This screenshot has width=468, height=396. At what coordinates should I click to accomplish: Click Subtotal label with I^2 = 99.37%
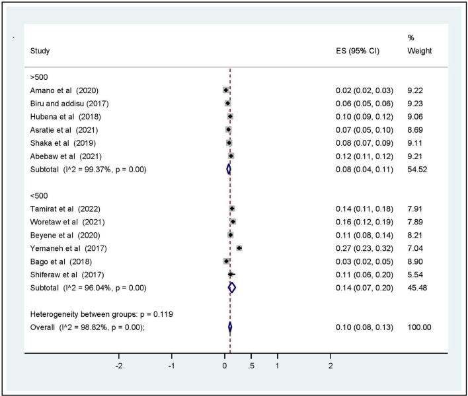point(89,170)
